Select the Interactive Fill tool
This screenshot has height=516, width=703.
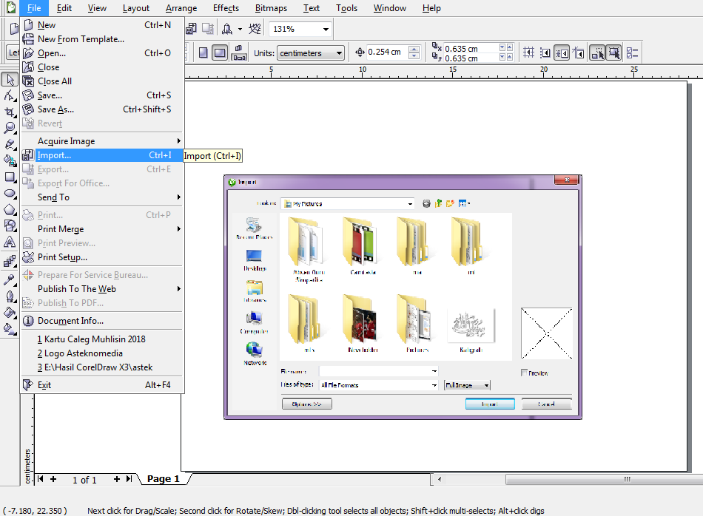pyautogui.click(x=10, y=329)
